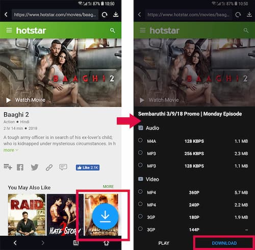Go back with the bottom-left browser arrow

coord(15,243)
